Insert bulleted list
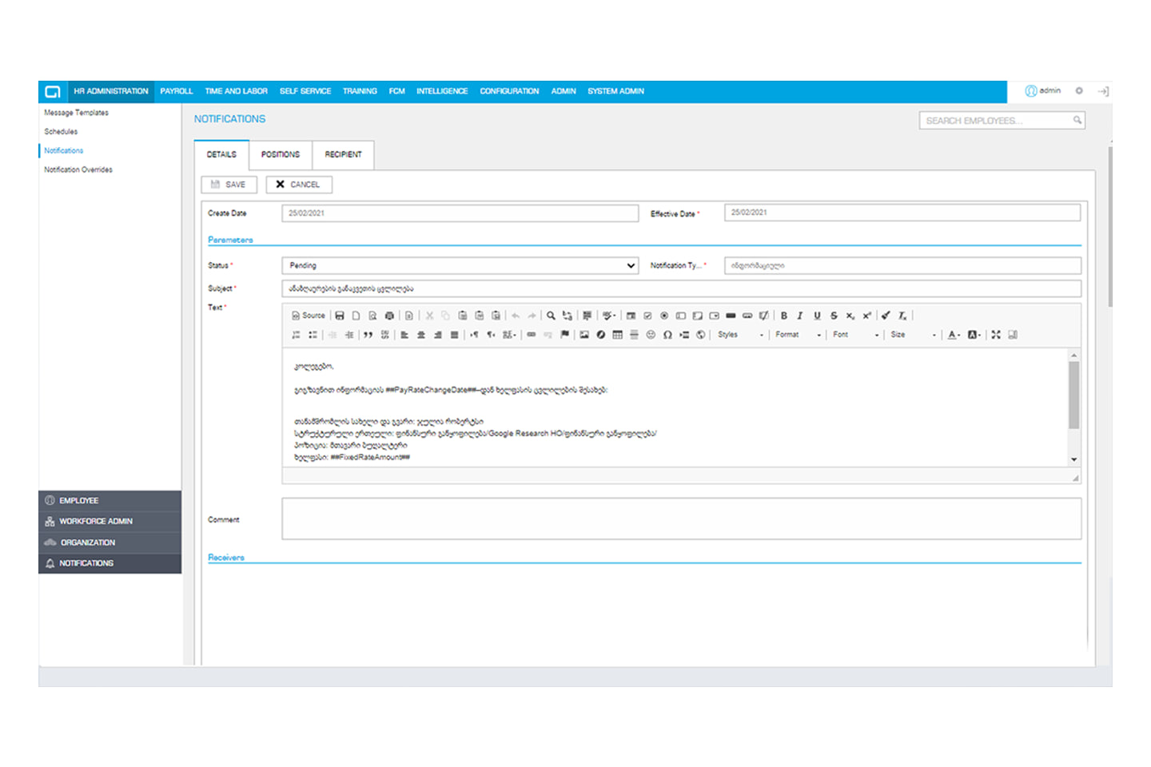Image resolution: width=1151 pixels, height=767 pixels. (313, 335)
